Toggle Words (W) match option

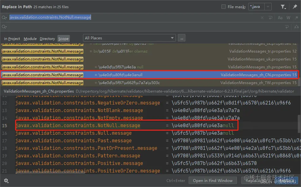288,18
